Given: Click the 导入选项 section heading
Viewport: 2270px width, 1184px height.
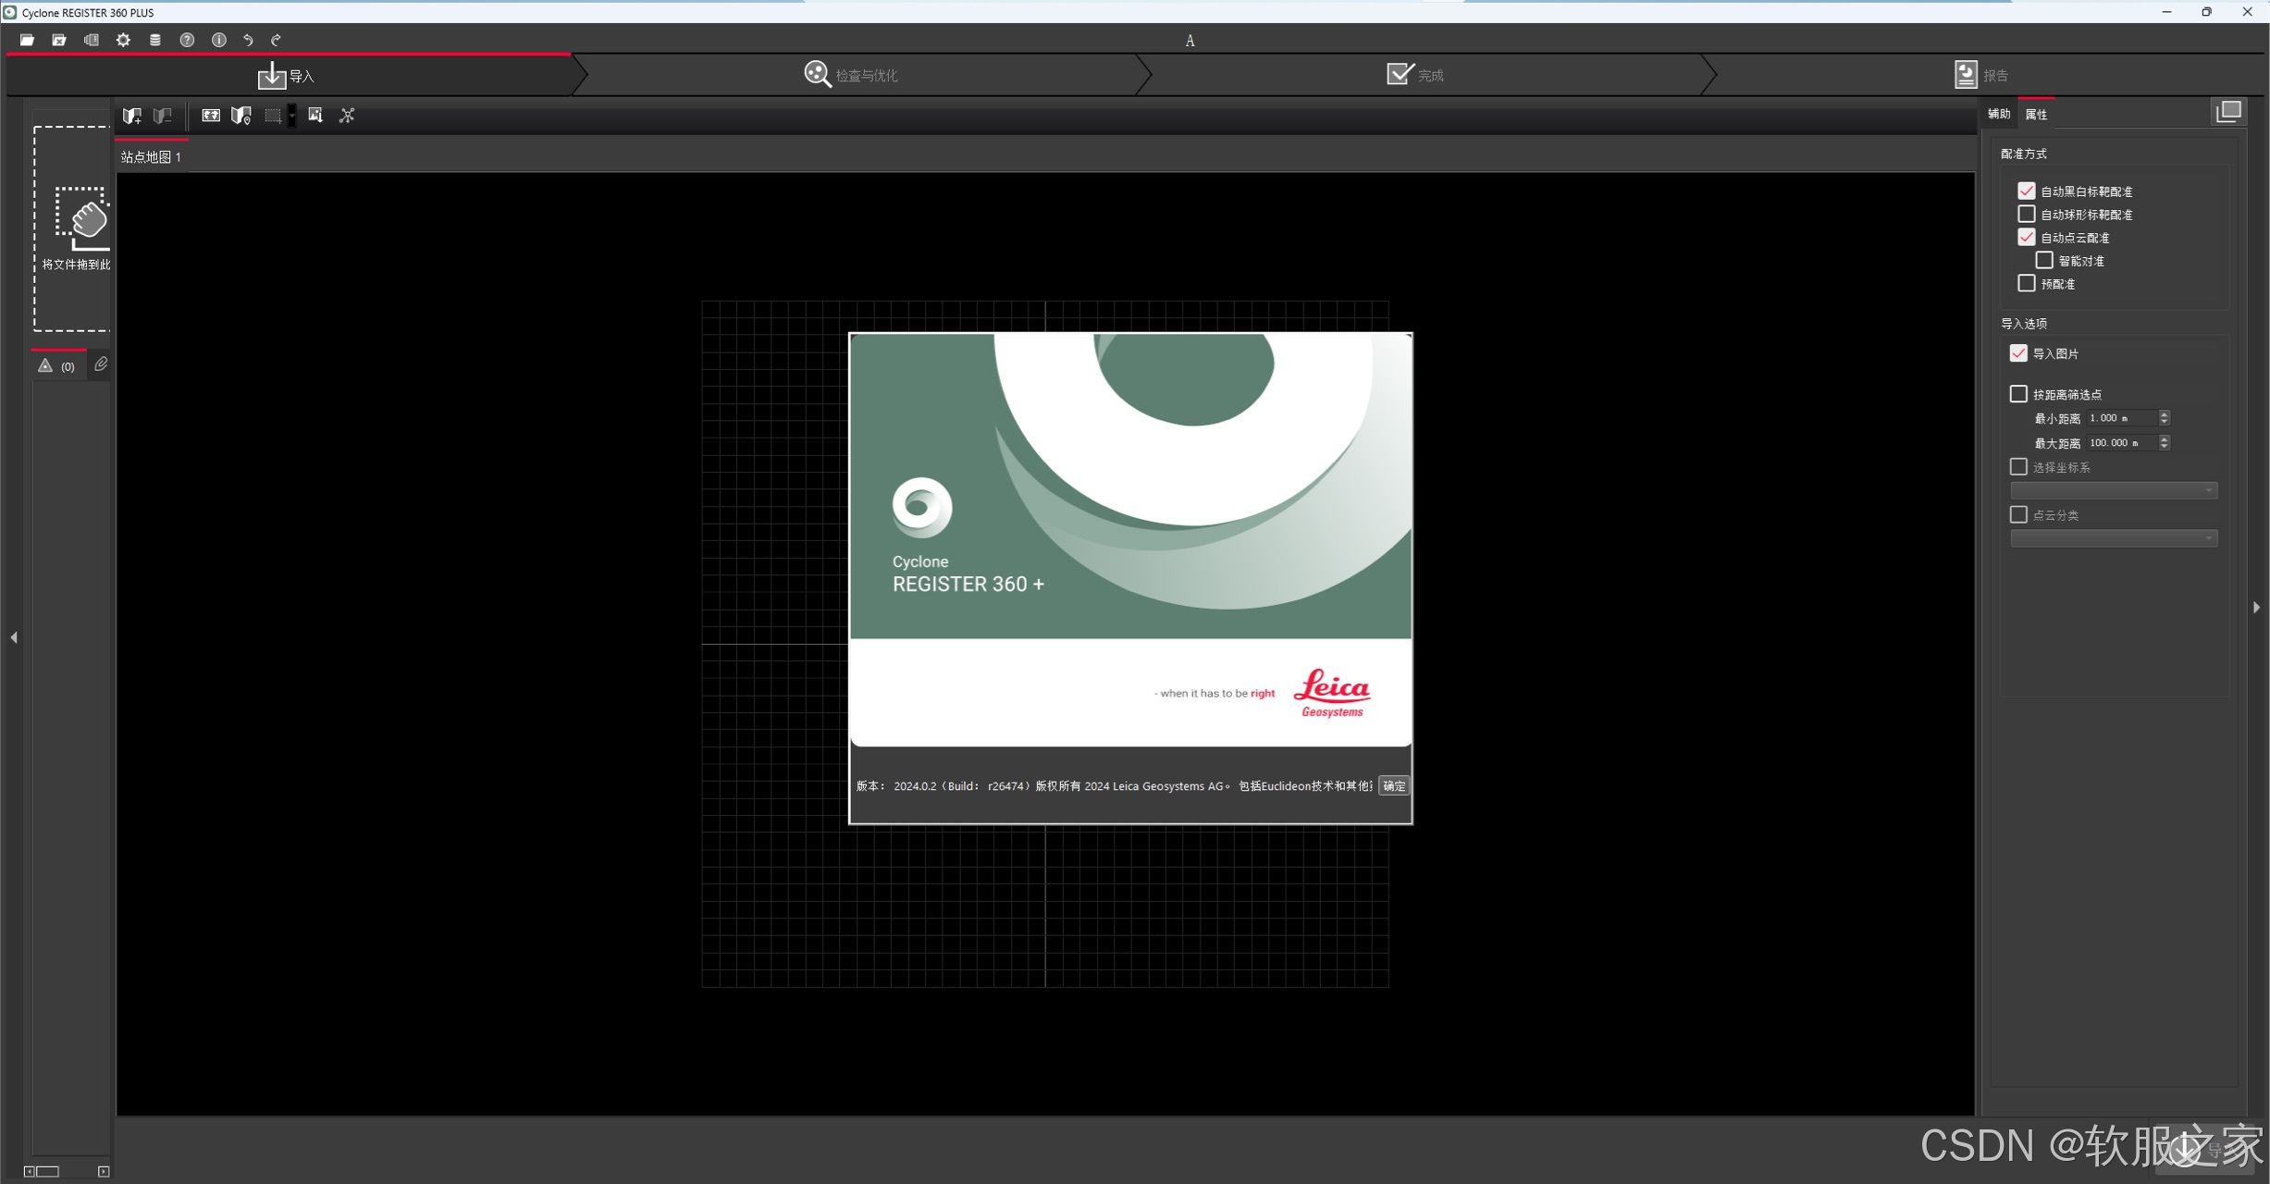Looking at the screenshot, I should click(2024, 324).
